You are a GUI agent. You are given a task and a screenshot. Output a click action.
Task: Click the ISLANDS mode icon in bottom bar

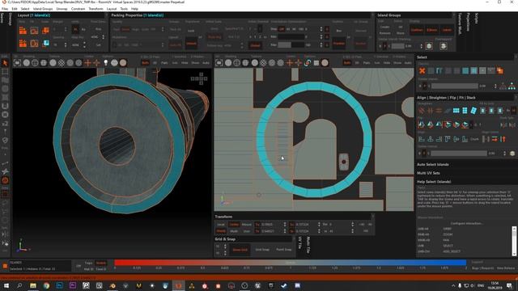[x=5, y=266]
